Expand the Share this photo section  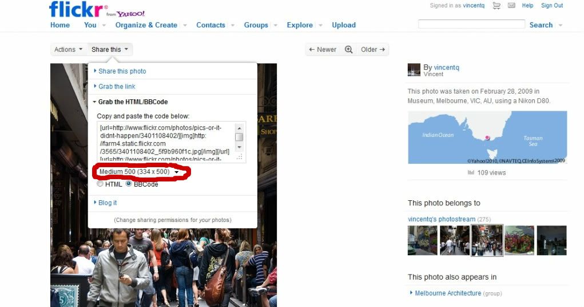(x=122, y=71)
